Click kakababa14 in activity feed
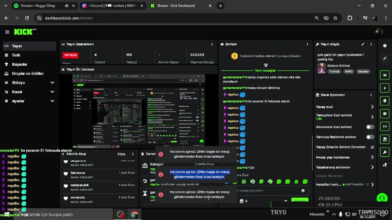The image size is (392, 220). 80,185
